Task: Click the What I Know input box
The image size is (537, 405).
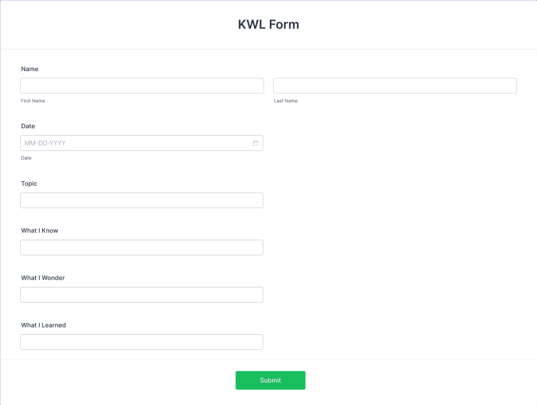Action: pos(142,247)
